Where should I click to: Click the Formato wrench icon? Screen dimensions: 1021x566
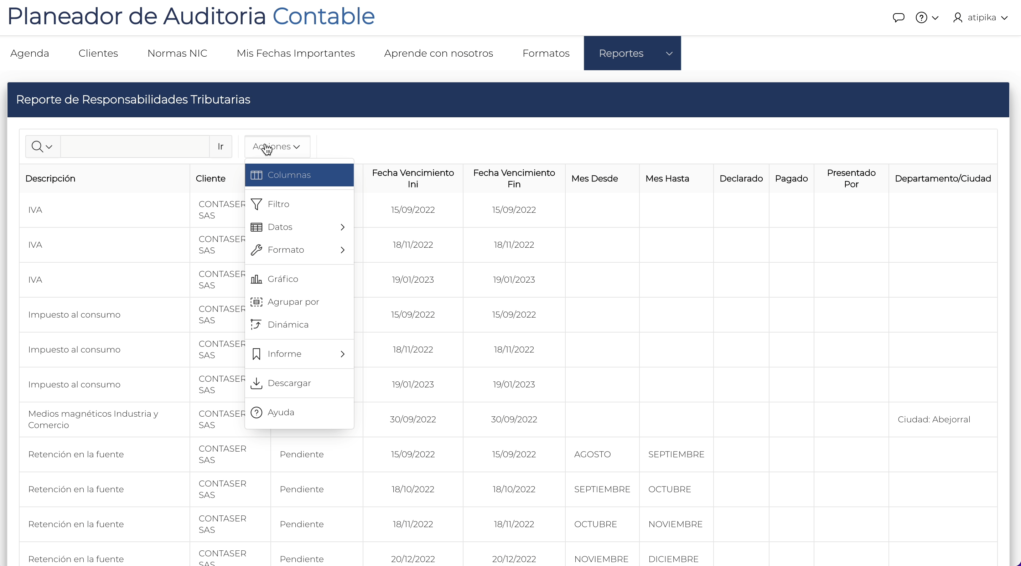pos(256,250)
